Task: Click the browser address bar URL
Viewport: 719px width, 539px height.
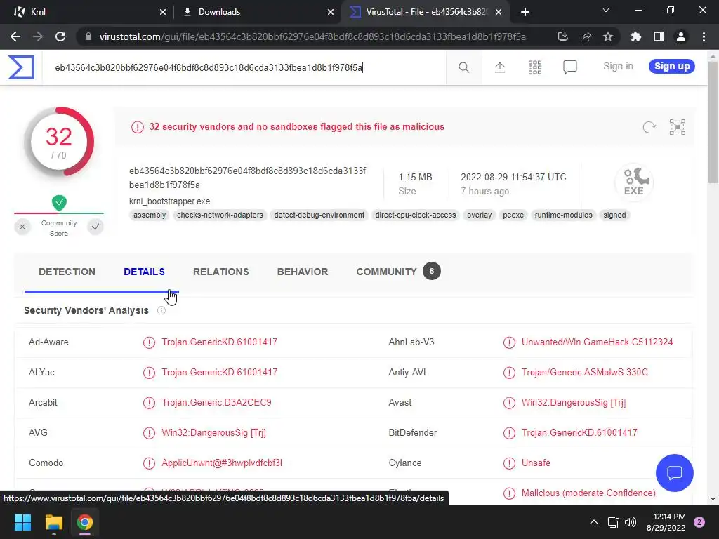Action: [x=312, y=36]
